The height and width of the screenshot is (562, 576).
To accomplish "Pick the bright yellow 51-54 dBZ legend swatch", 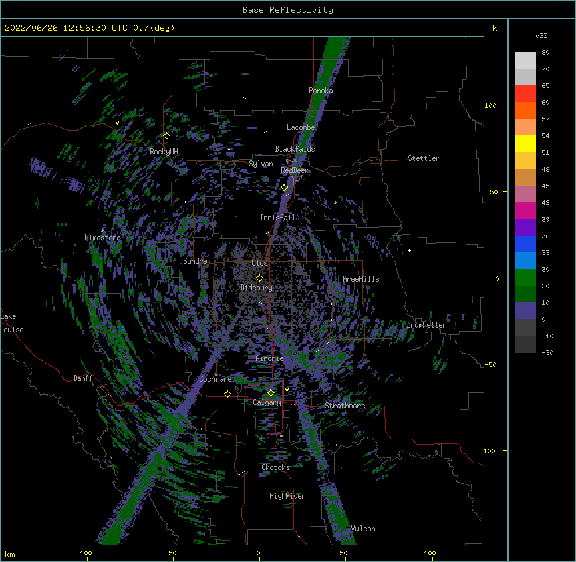I will (525, 144).
